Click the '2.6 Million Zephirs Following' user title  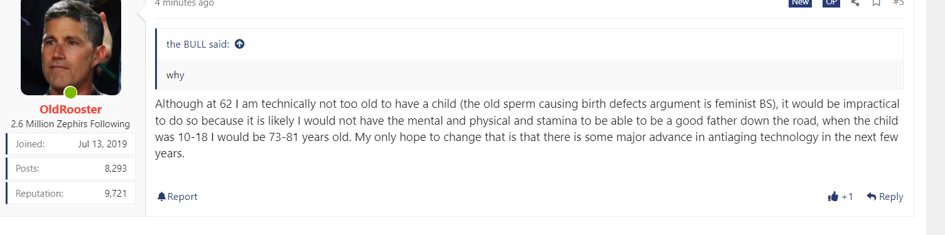70,124
